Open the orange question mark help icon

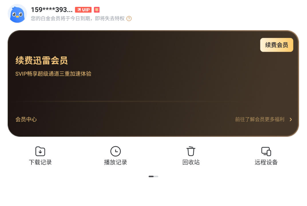129,19
